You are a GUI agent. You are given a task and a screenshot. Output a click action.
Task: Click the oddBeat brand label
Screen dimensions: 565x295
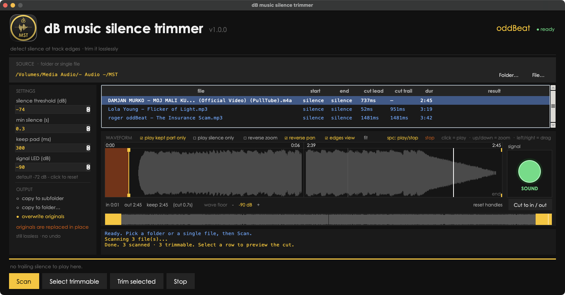tap(513, 28)
